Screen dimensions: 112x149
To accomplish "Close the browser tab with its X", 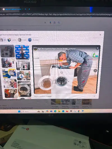I will click(x=25, y=9).
